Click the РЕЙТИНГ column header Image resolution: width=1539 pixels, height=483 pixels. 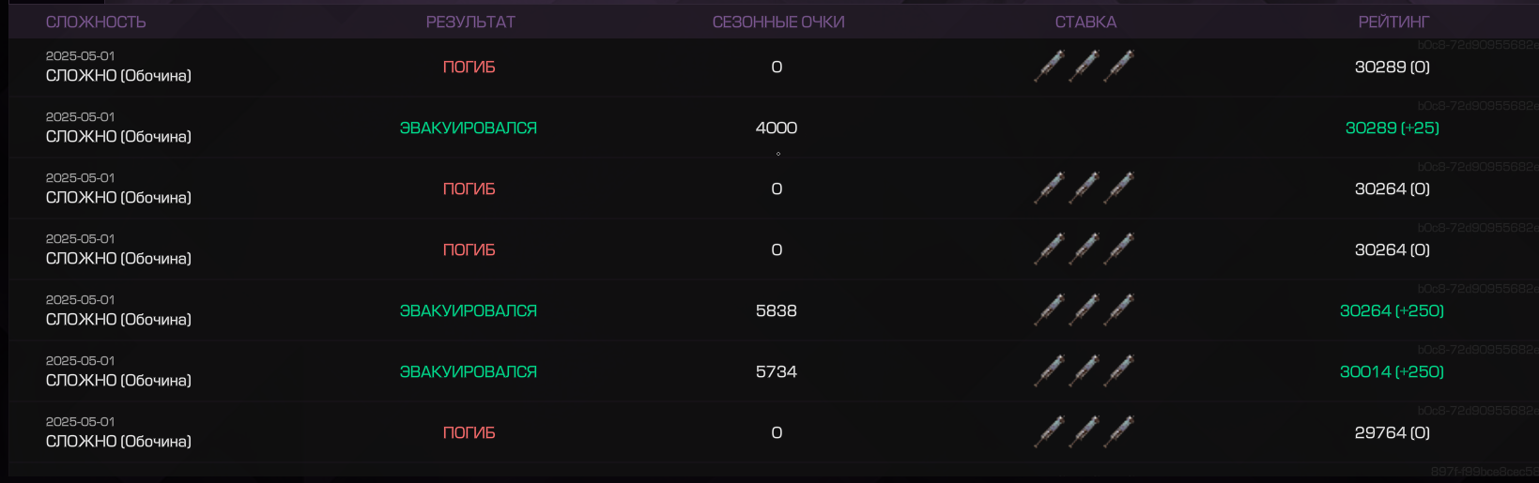[x=1393, y=22]
